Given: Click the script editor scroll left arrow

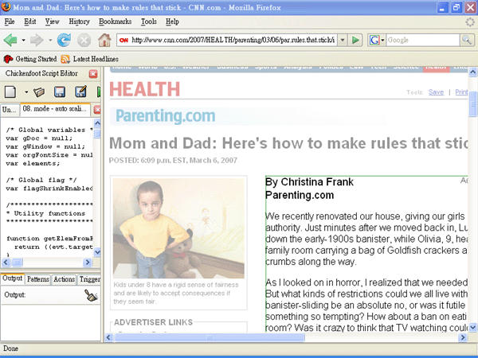Looking at the screenshot, I should [6, 262].
